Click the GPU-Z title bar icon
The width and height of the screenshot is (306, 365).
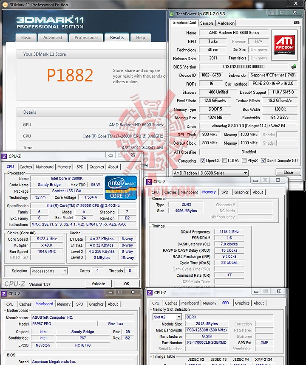[x=172, y=14]
